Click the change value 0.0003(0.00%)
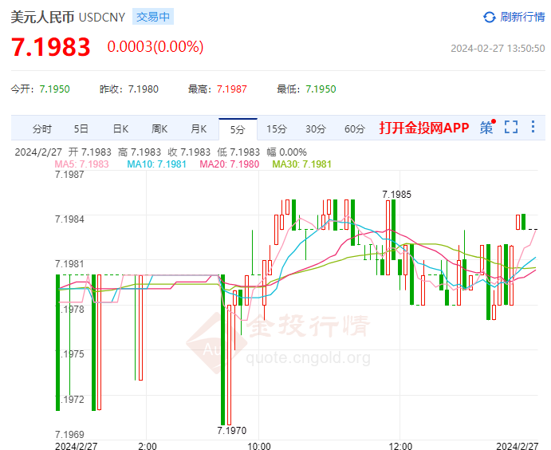This screenshot has width=551, height=450. tap(155, 47)
